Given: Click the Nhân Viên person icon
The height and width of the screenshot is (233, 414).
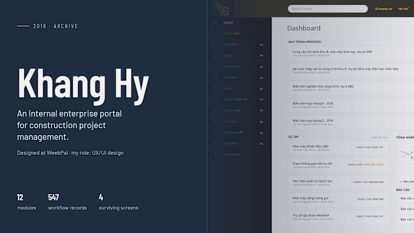Looking at the screenshot, I should click(215, 144).
